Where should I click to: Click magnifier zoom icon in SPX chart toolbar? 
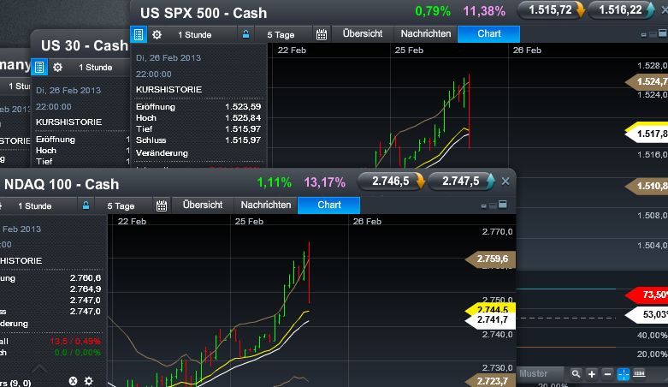tap(576, 374)
